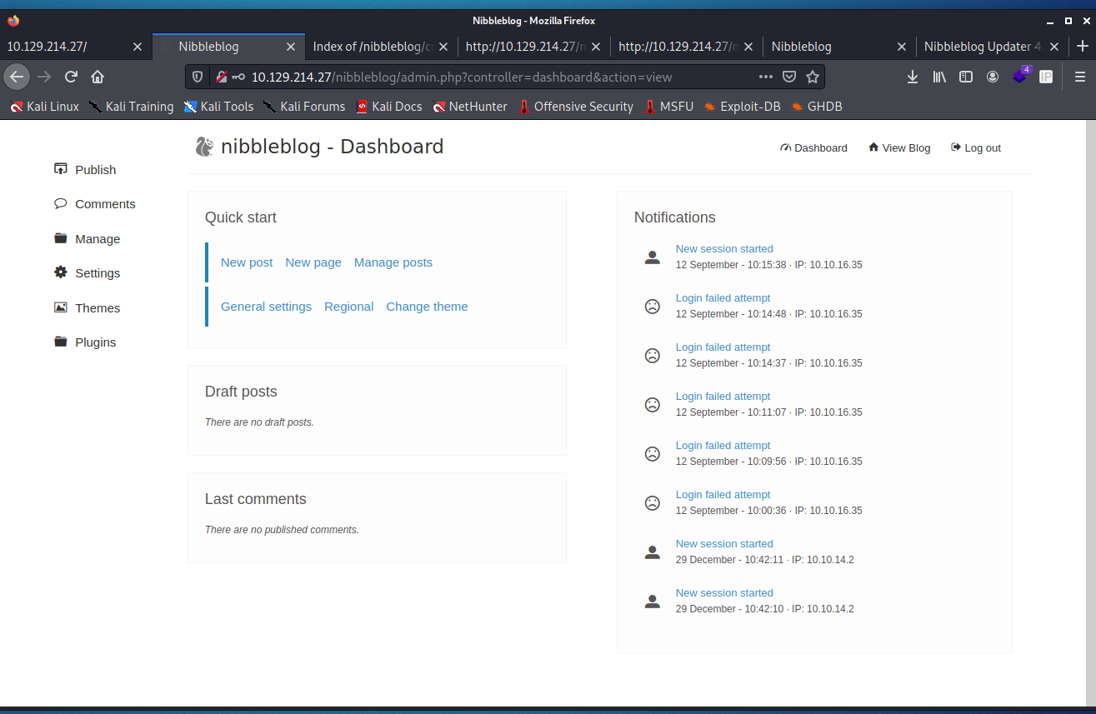
Task: Bookmark this page with star icon
Action: pos(813,77)
